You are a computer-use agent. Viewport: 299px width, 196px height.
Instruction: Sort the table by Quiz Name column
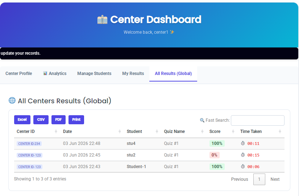coord(184,132)
